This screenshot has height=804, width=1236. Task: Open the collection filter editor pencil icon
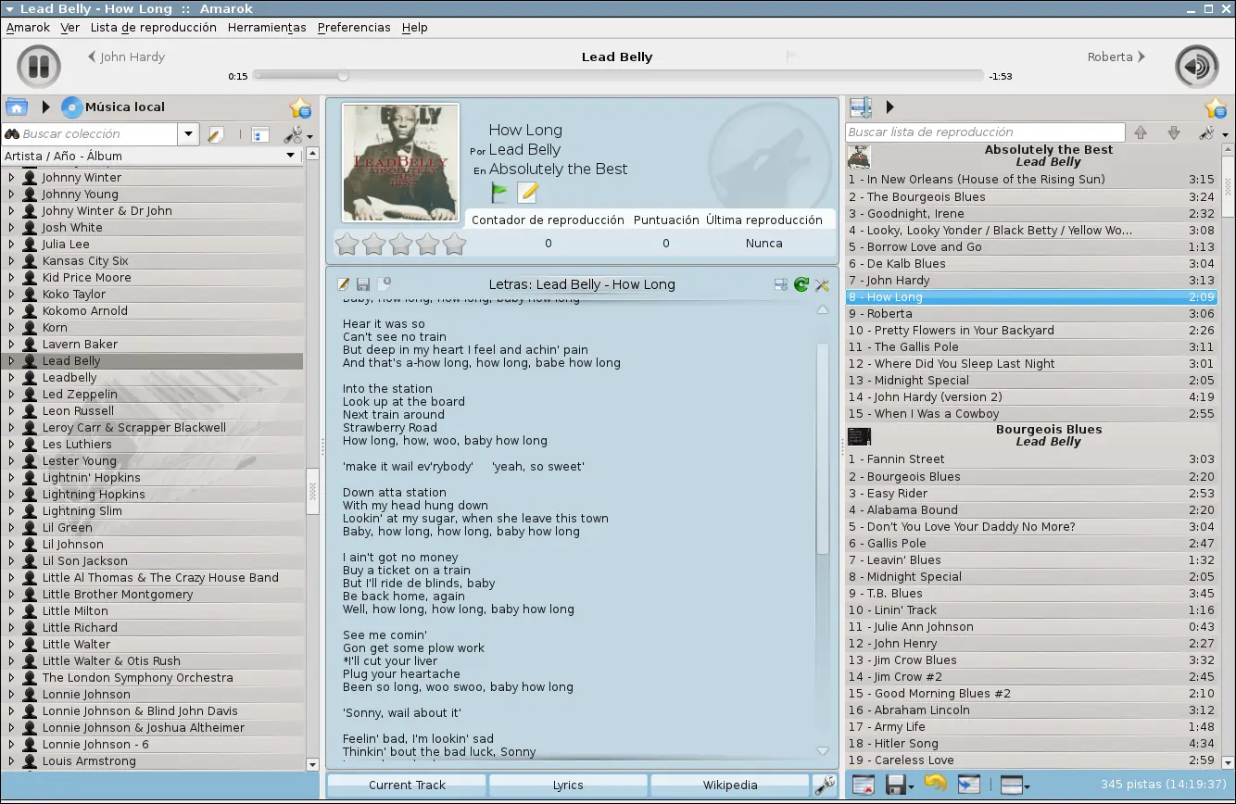[216, 134]
